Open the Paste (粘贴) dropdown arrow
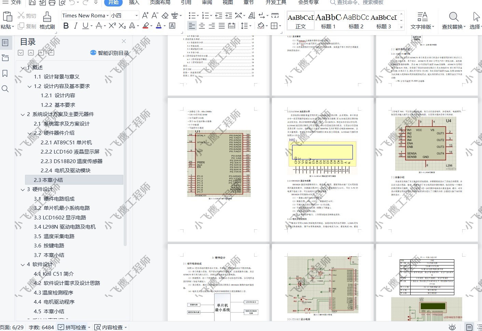Screen dimensions: 482x331 pos(13,27)
